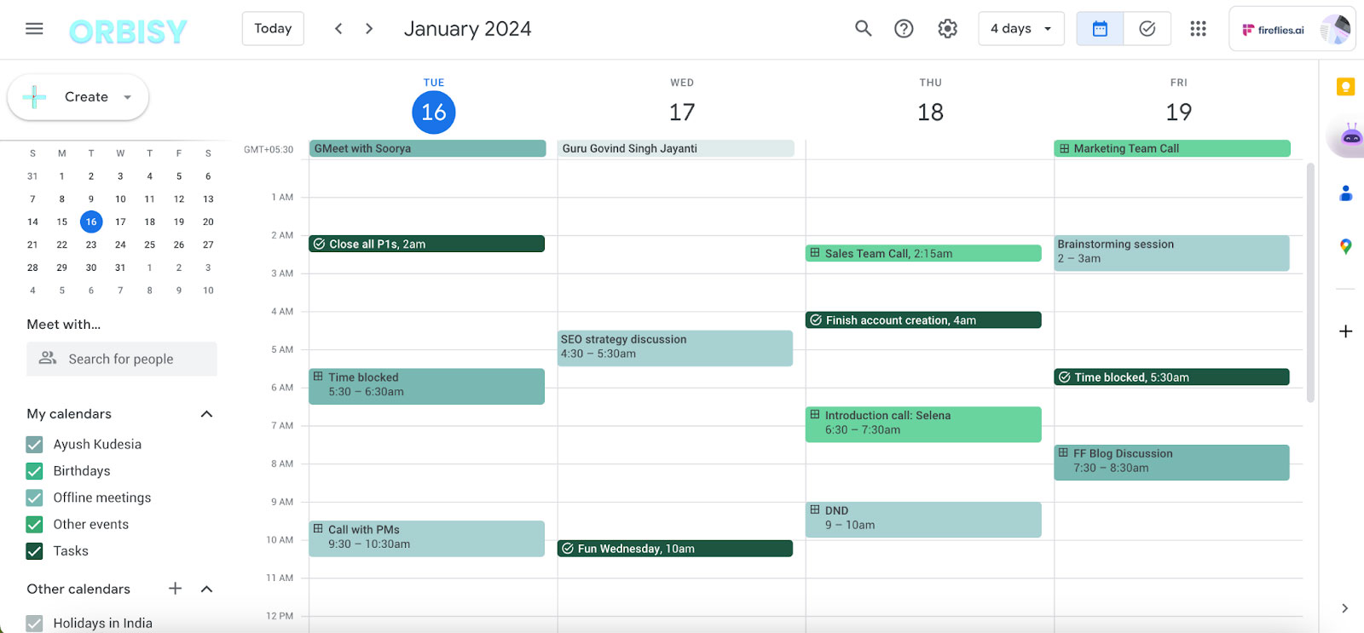
Task: Open Google Maps in side panel
Action: [x=1345, y=247]
